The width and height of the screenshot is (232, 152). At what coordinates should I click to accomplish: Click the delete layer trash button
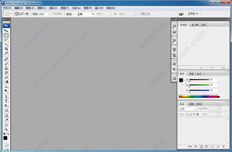pos(223,146)
